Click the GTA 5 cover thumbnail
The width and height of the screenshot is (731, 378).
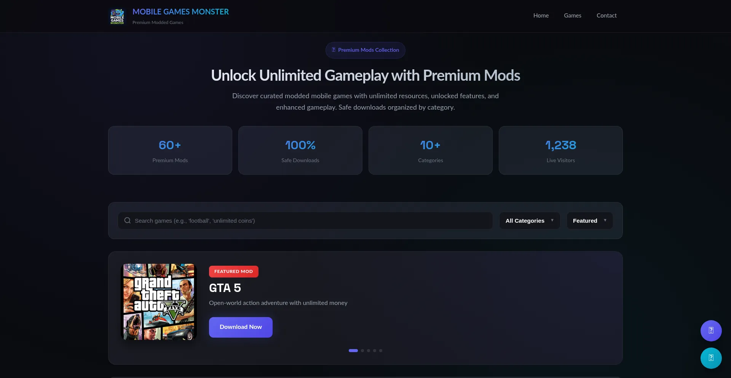(x=159, y=302)
